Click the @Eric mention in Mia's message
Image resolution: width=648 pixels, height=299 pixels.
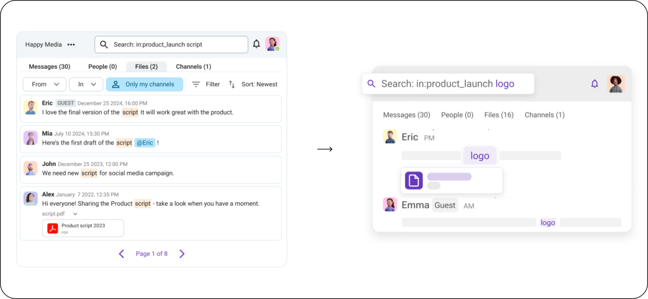click(145, 143)
